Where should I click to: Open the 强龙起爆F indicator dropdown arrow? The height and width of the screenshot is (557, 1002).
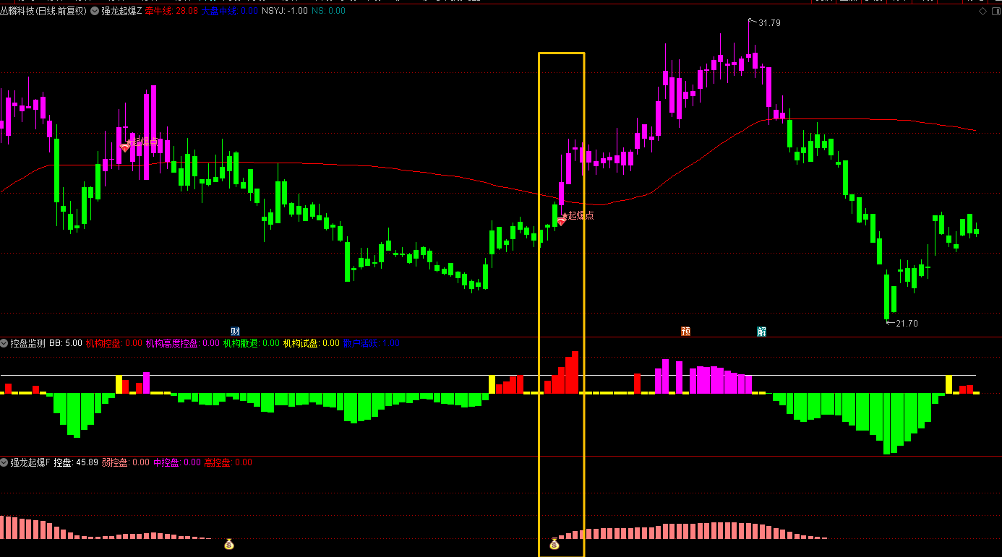(x=4, y=462)
